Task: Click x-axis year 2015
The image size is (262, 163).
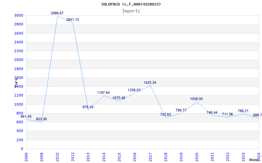Action: coord(119,157)
